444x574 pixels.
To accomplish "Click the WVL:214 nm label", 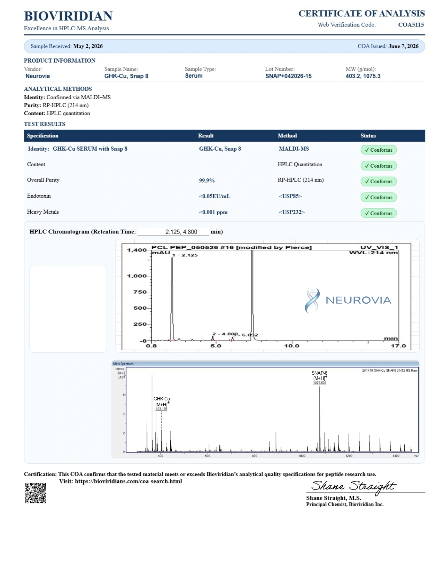I will point(373,253).
